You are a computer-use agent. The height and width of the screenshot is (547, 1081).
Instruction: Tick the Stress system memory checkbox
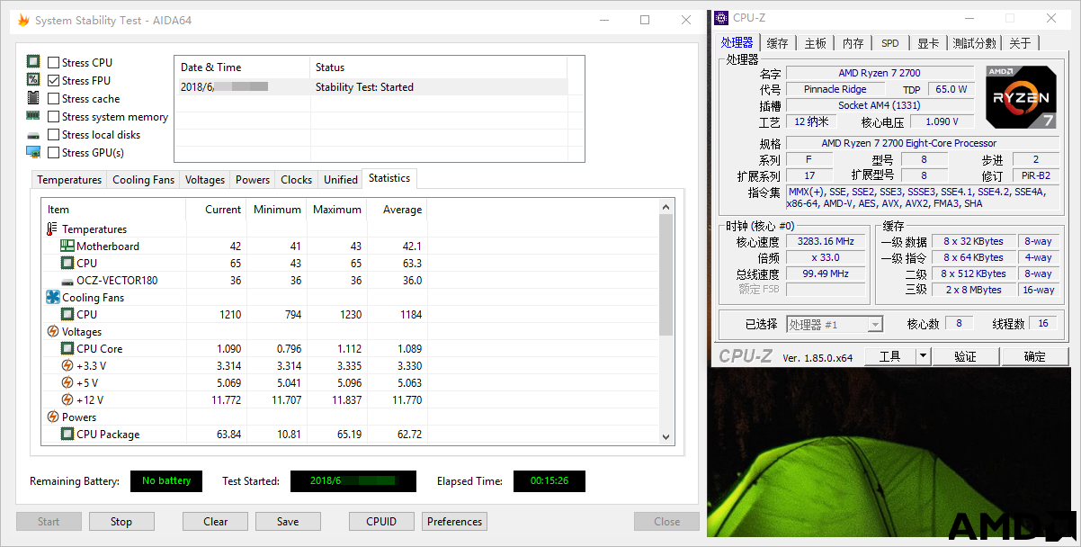pyautogui.click(x=54, y=117)
